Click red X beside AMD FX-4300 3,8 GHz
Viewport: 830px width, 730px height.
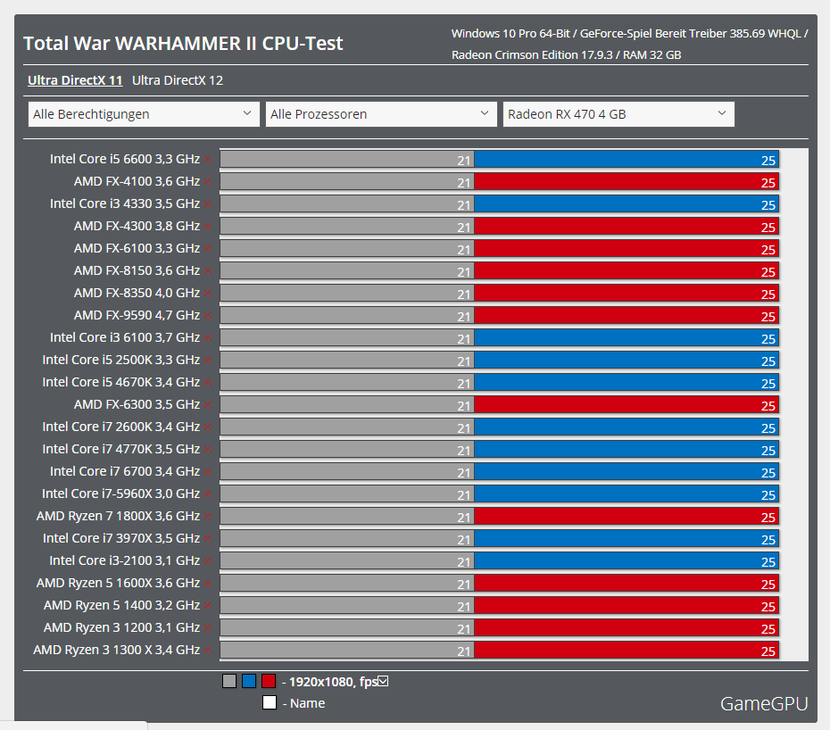pyautogui.click(x=207, y=226)
